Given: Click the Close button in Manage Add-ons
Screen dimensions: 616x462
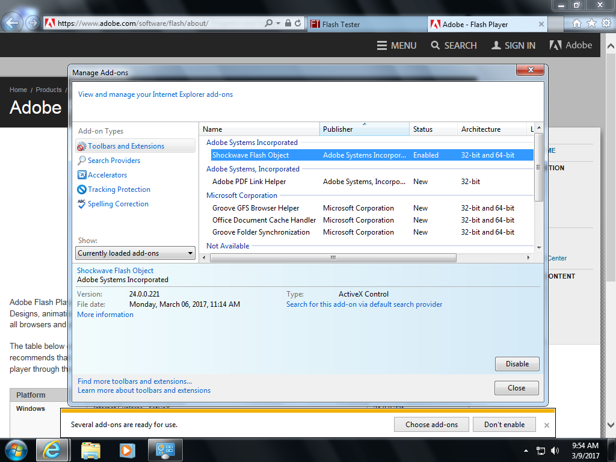Looking at the screenshot, I should pyautogui.click(x=516, y=388).
